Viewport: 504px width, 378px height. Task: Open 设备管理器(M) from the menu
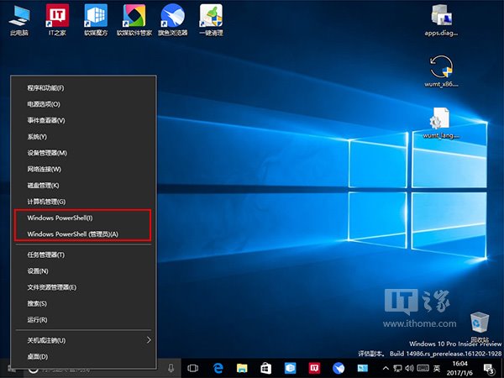coord(83,153)
